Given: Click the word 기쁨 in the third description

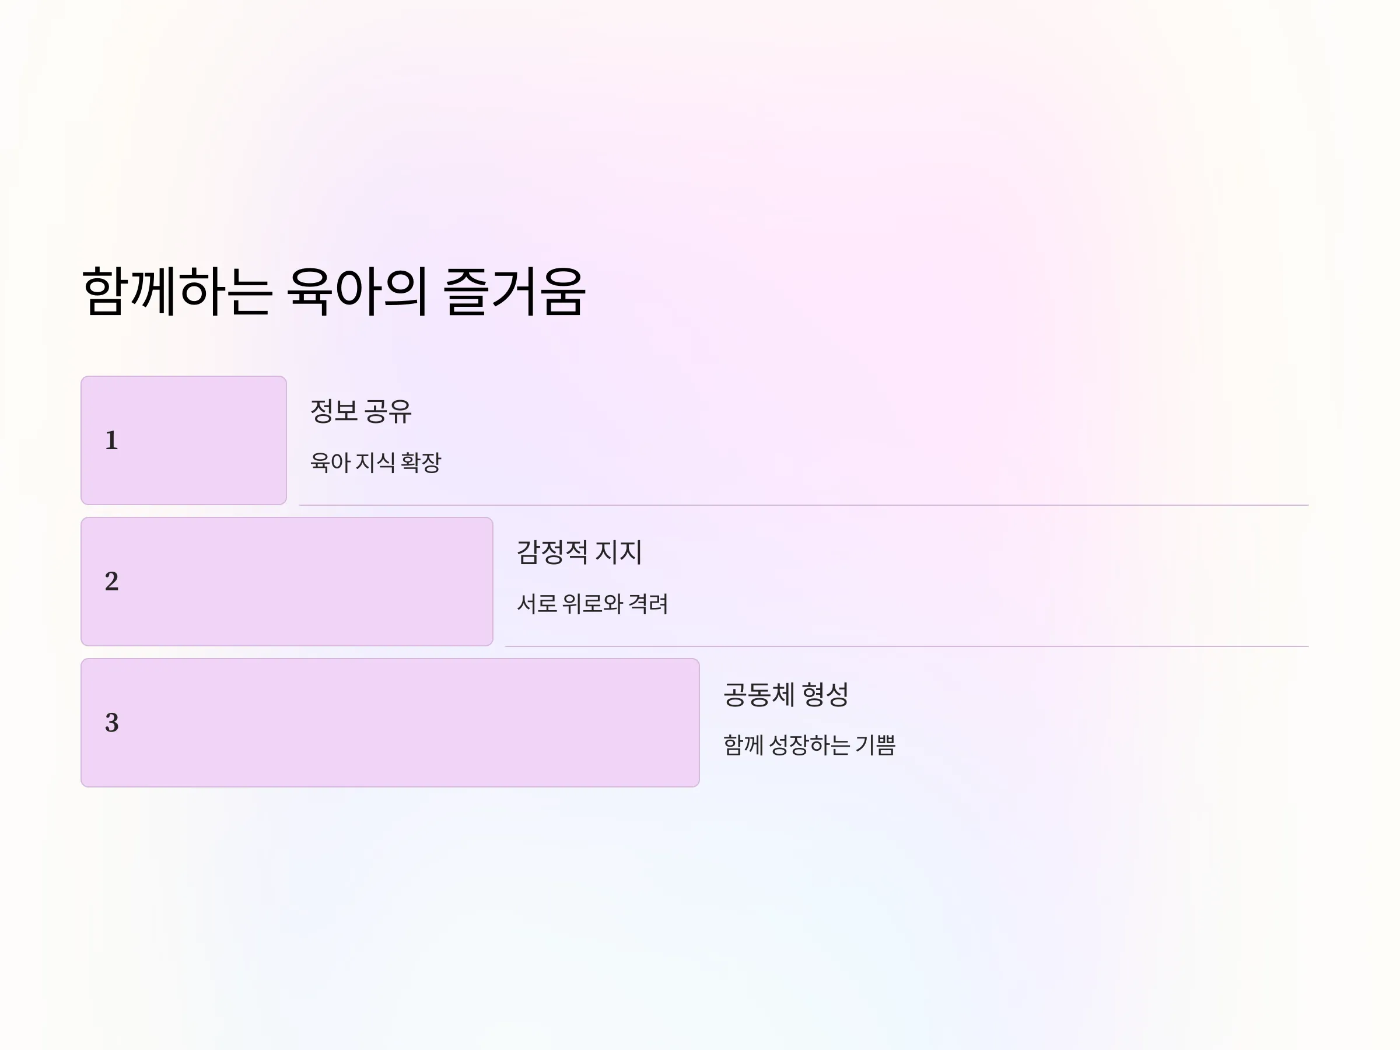Looking at the screenshot, I should (x=876, y=745).
